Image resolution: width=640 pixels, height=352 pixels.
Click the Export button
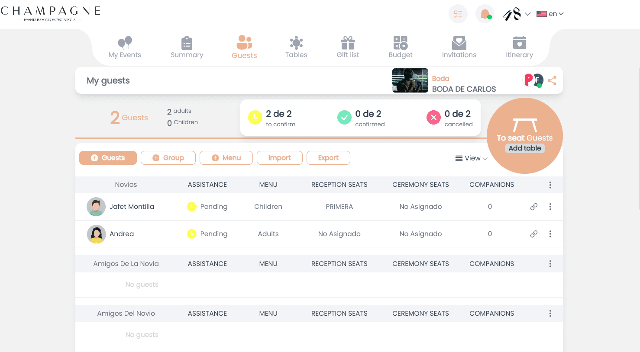328,158
